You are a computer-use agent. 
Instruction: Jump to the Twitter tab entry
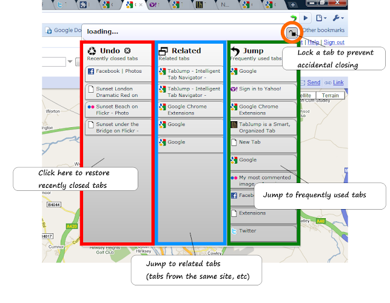click(263, 234)
